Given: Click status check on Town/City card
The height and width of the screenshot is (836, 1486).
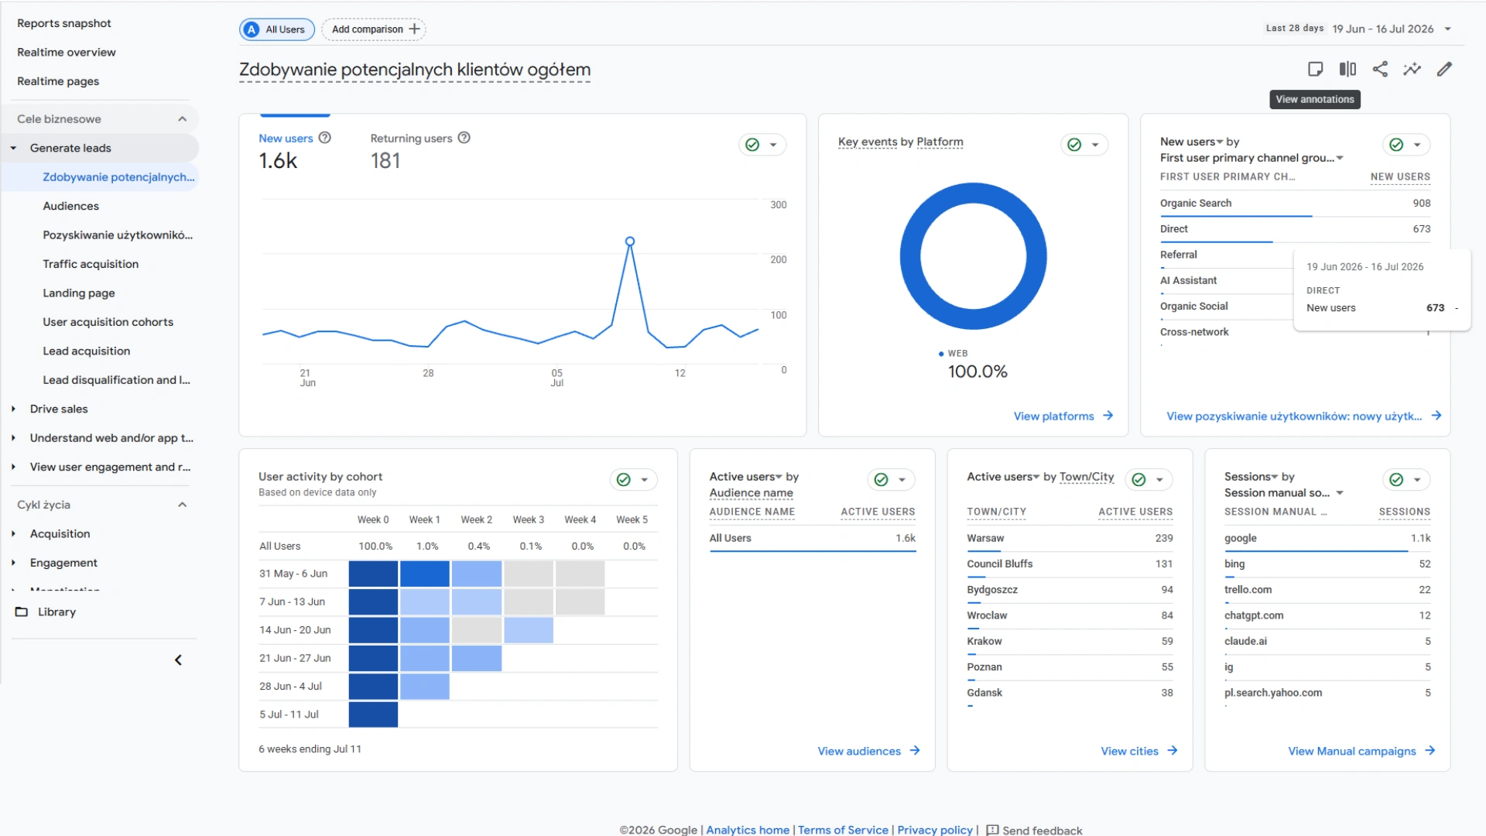Looking at the screenshot, I should click(x=1138, y=480).
